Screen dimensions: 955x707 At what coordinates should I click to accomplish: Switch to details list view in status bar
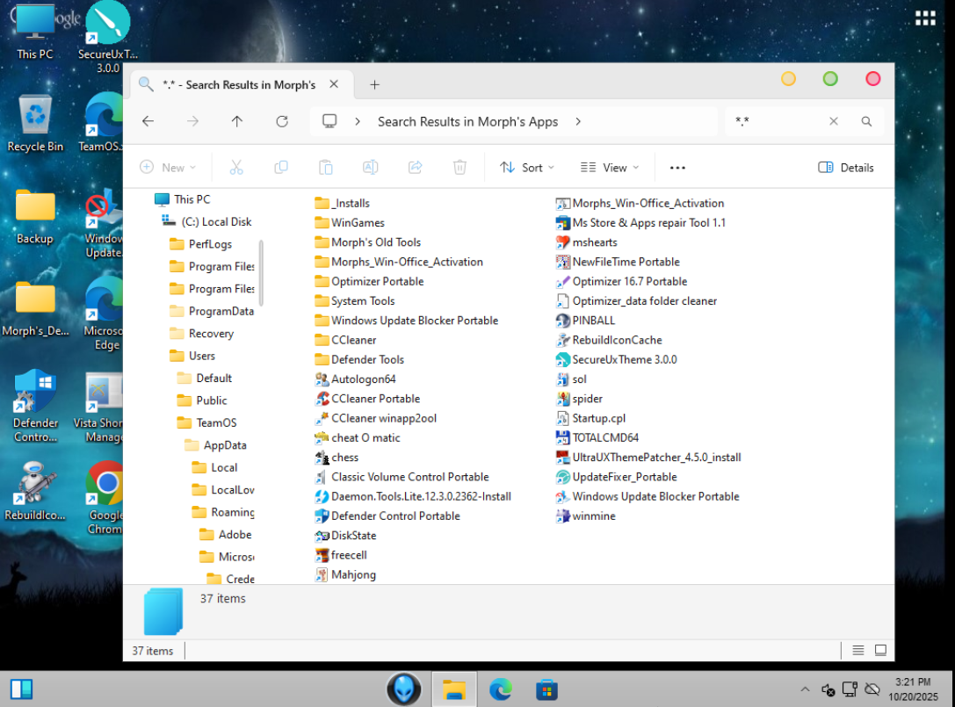[858, 651]
